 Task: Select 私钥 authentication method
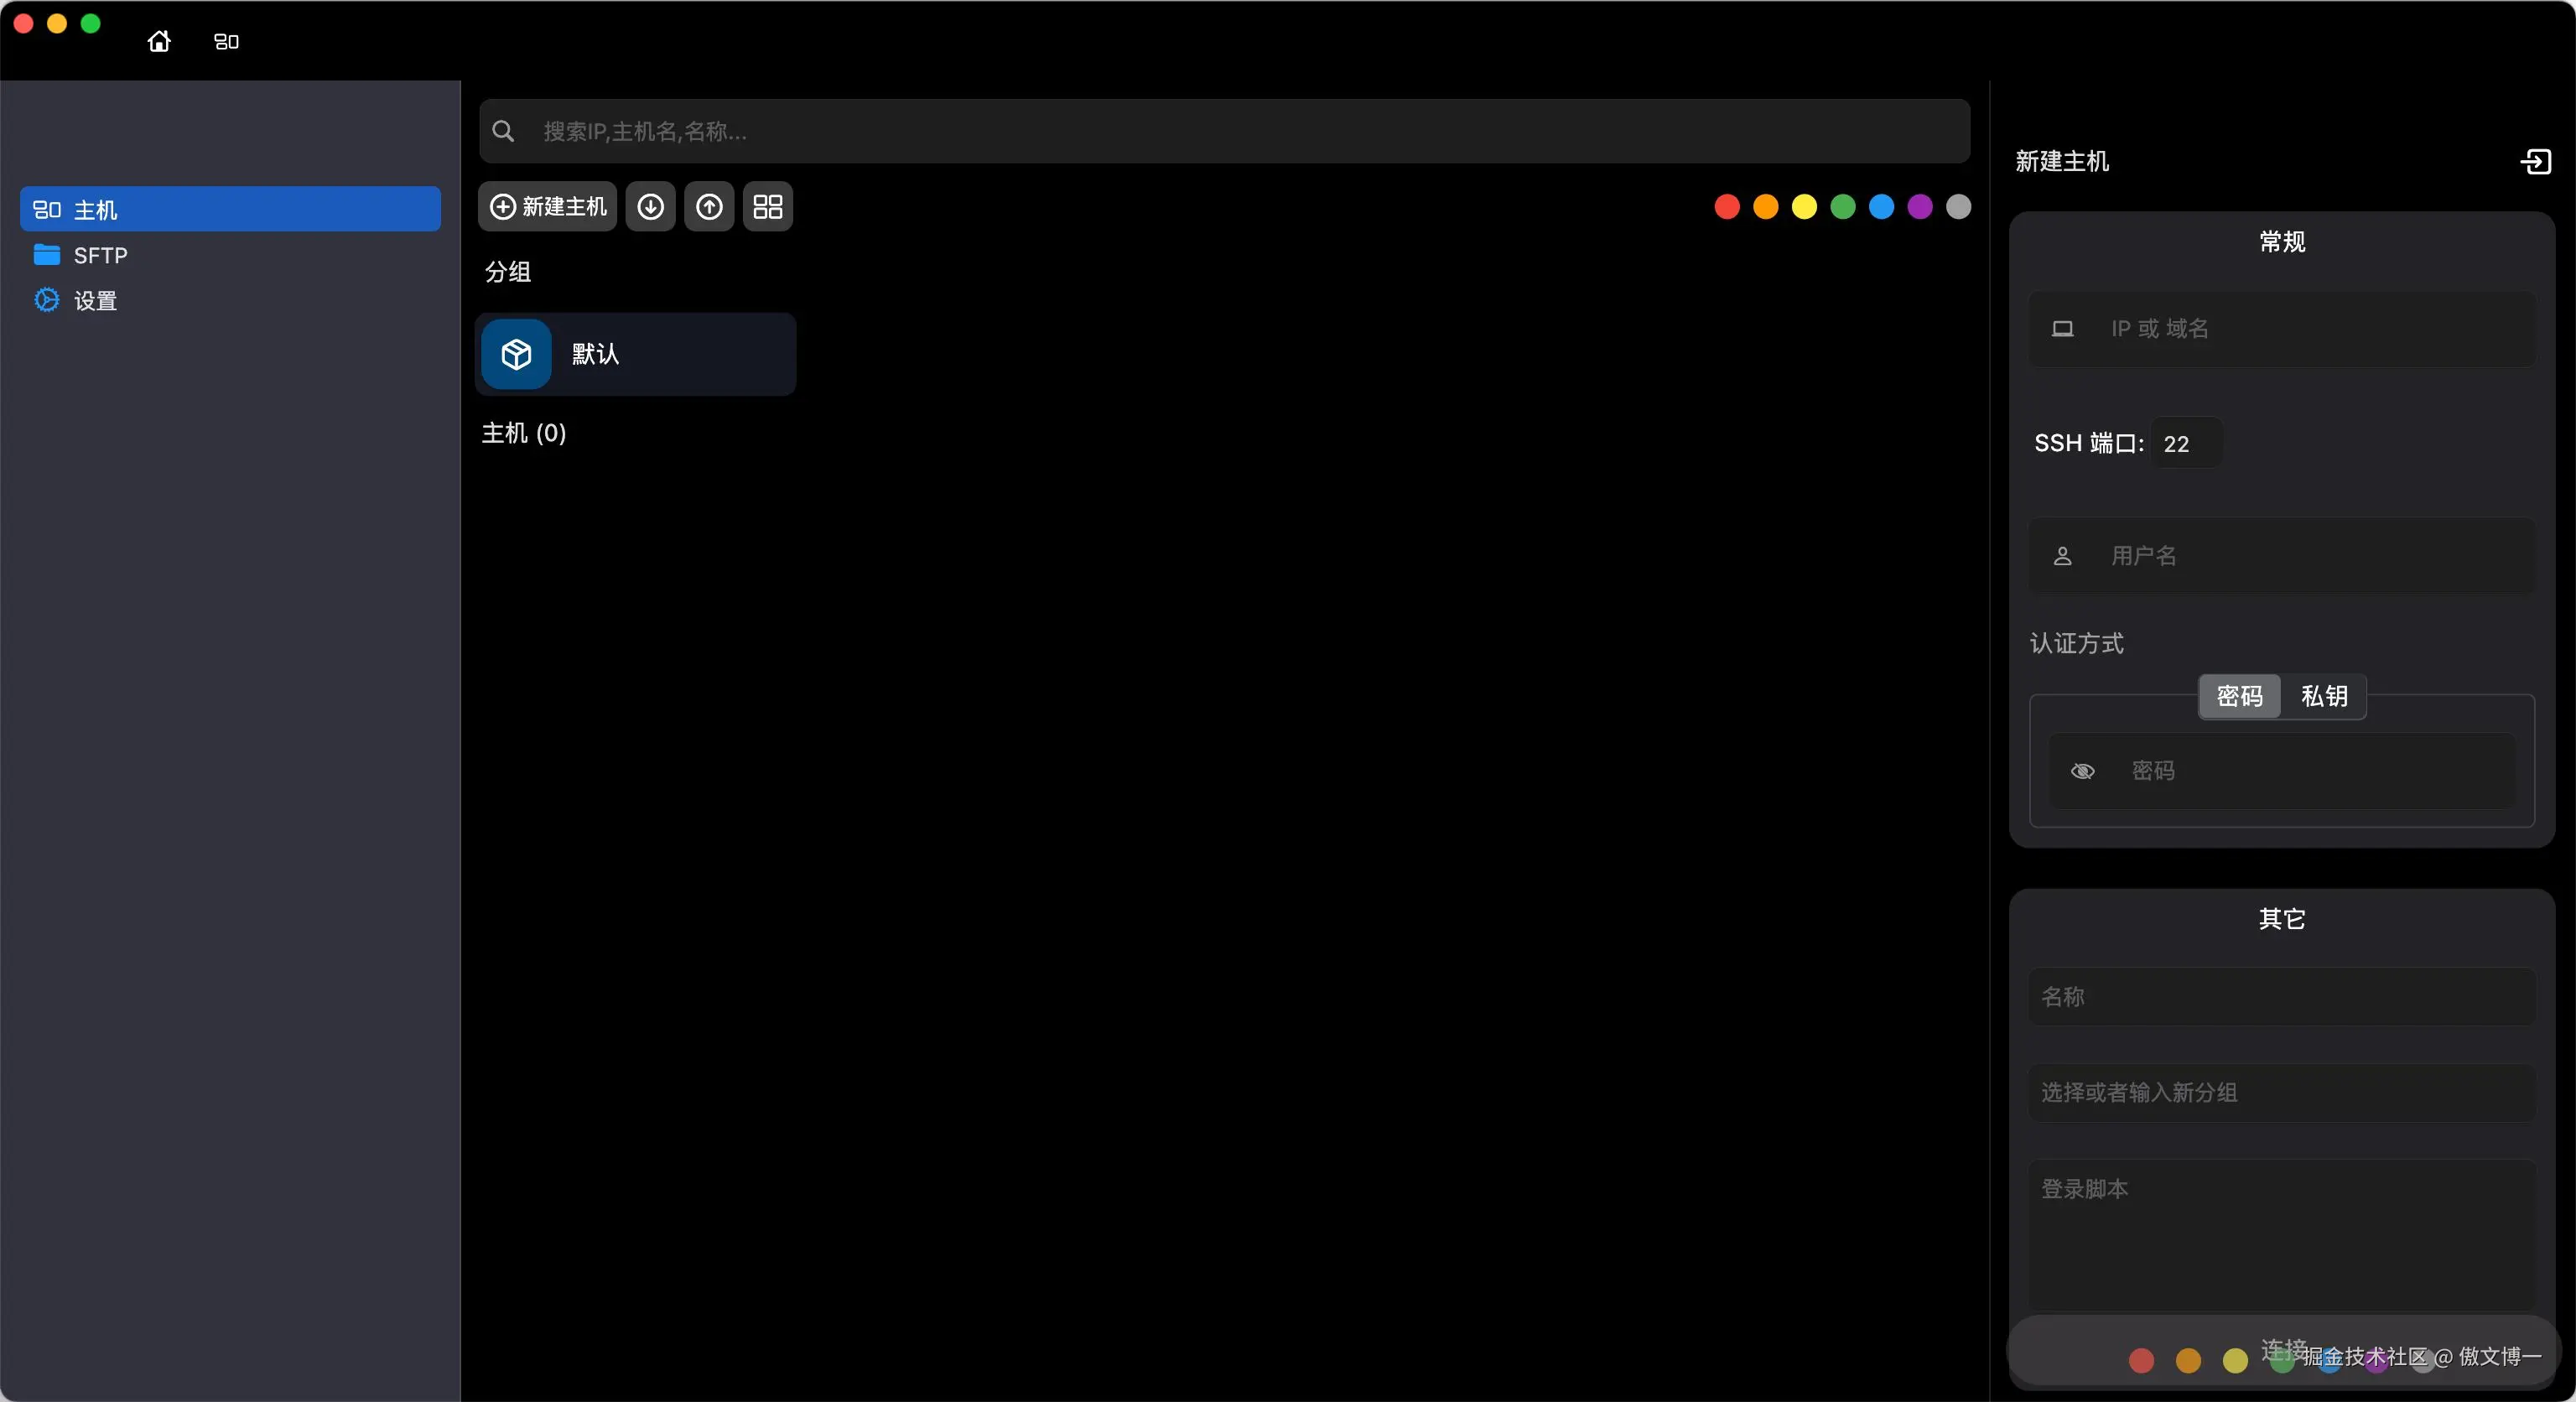[x=2324, y=696]
